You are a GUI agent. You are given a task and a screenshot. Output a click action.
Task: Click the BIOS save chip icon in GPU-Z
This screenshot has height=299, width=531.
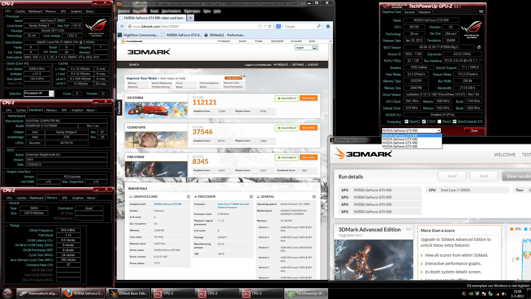(x=479, y=47)
